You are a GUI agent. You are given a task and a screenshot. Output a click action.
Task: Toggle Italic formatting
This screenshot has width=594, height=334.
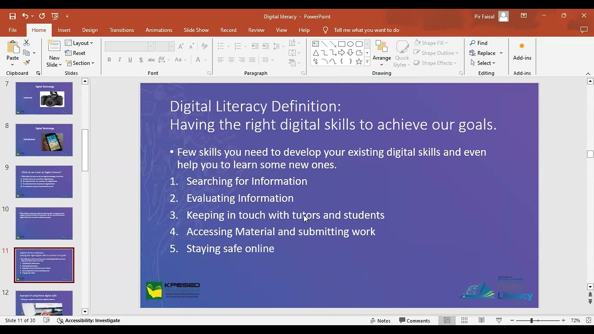[120, 60]
